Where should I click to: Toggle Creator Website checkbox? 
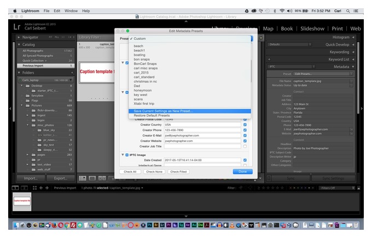pyautogui.click(x=245, y=141)
